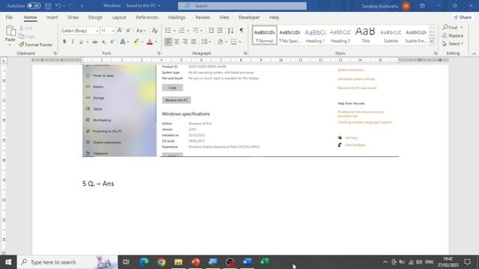The width and height of the screenshot is (479, 269).
Task: Apply red font color
Action: 150,42
